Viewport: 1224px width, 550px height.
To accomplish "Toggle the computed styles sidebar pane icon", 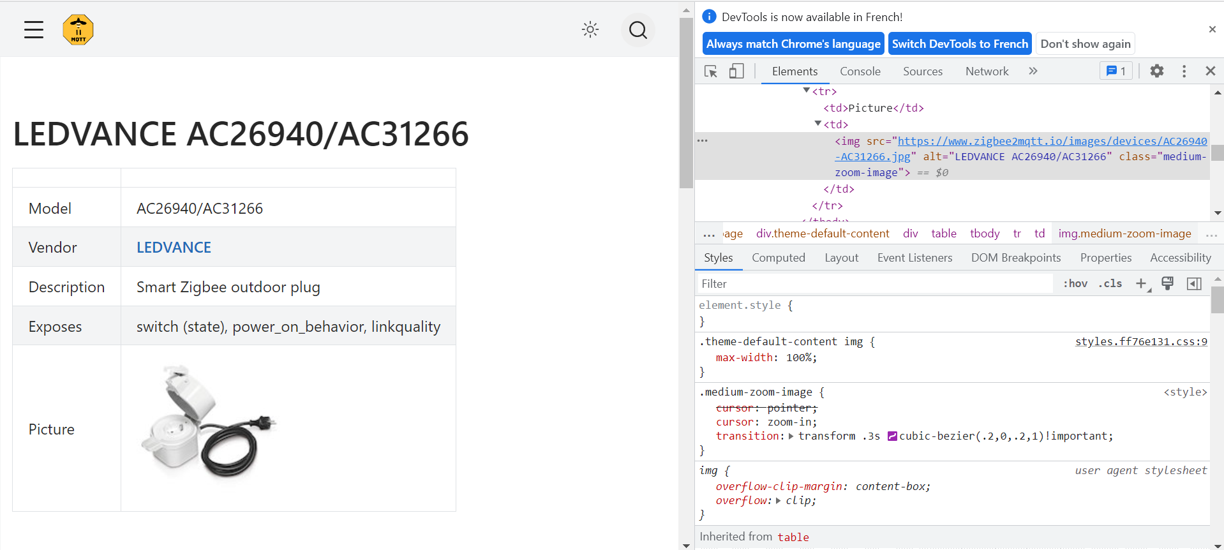I will pyautogui.click(x=1194, y=284).
